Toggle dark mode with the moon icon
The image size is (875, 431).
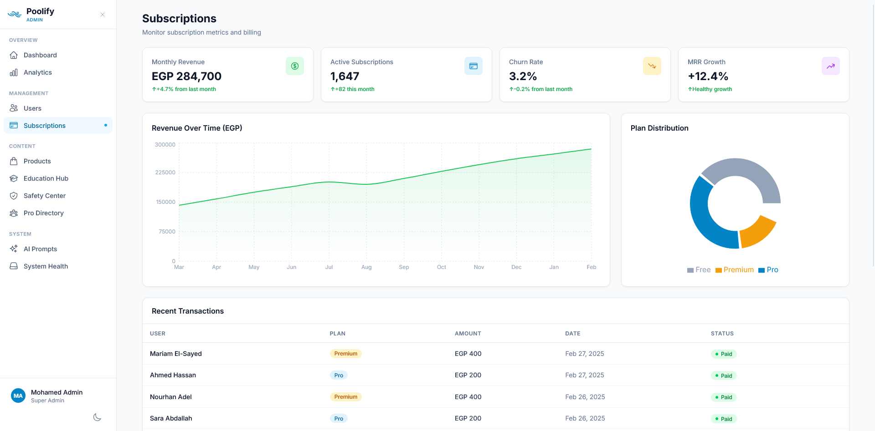pos(97,417)
